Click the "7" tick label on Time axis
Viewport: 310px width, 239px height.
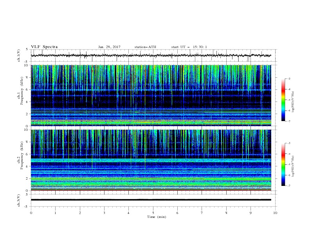[x=202, y=213]
